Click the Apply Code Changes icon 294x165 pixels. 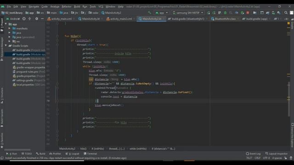(x=220, y=13)
